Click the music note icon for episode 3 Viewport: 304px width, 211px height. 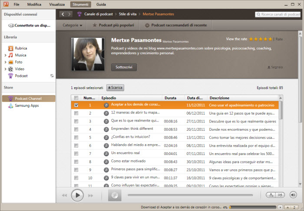(x=106, y=121)
